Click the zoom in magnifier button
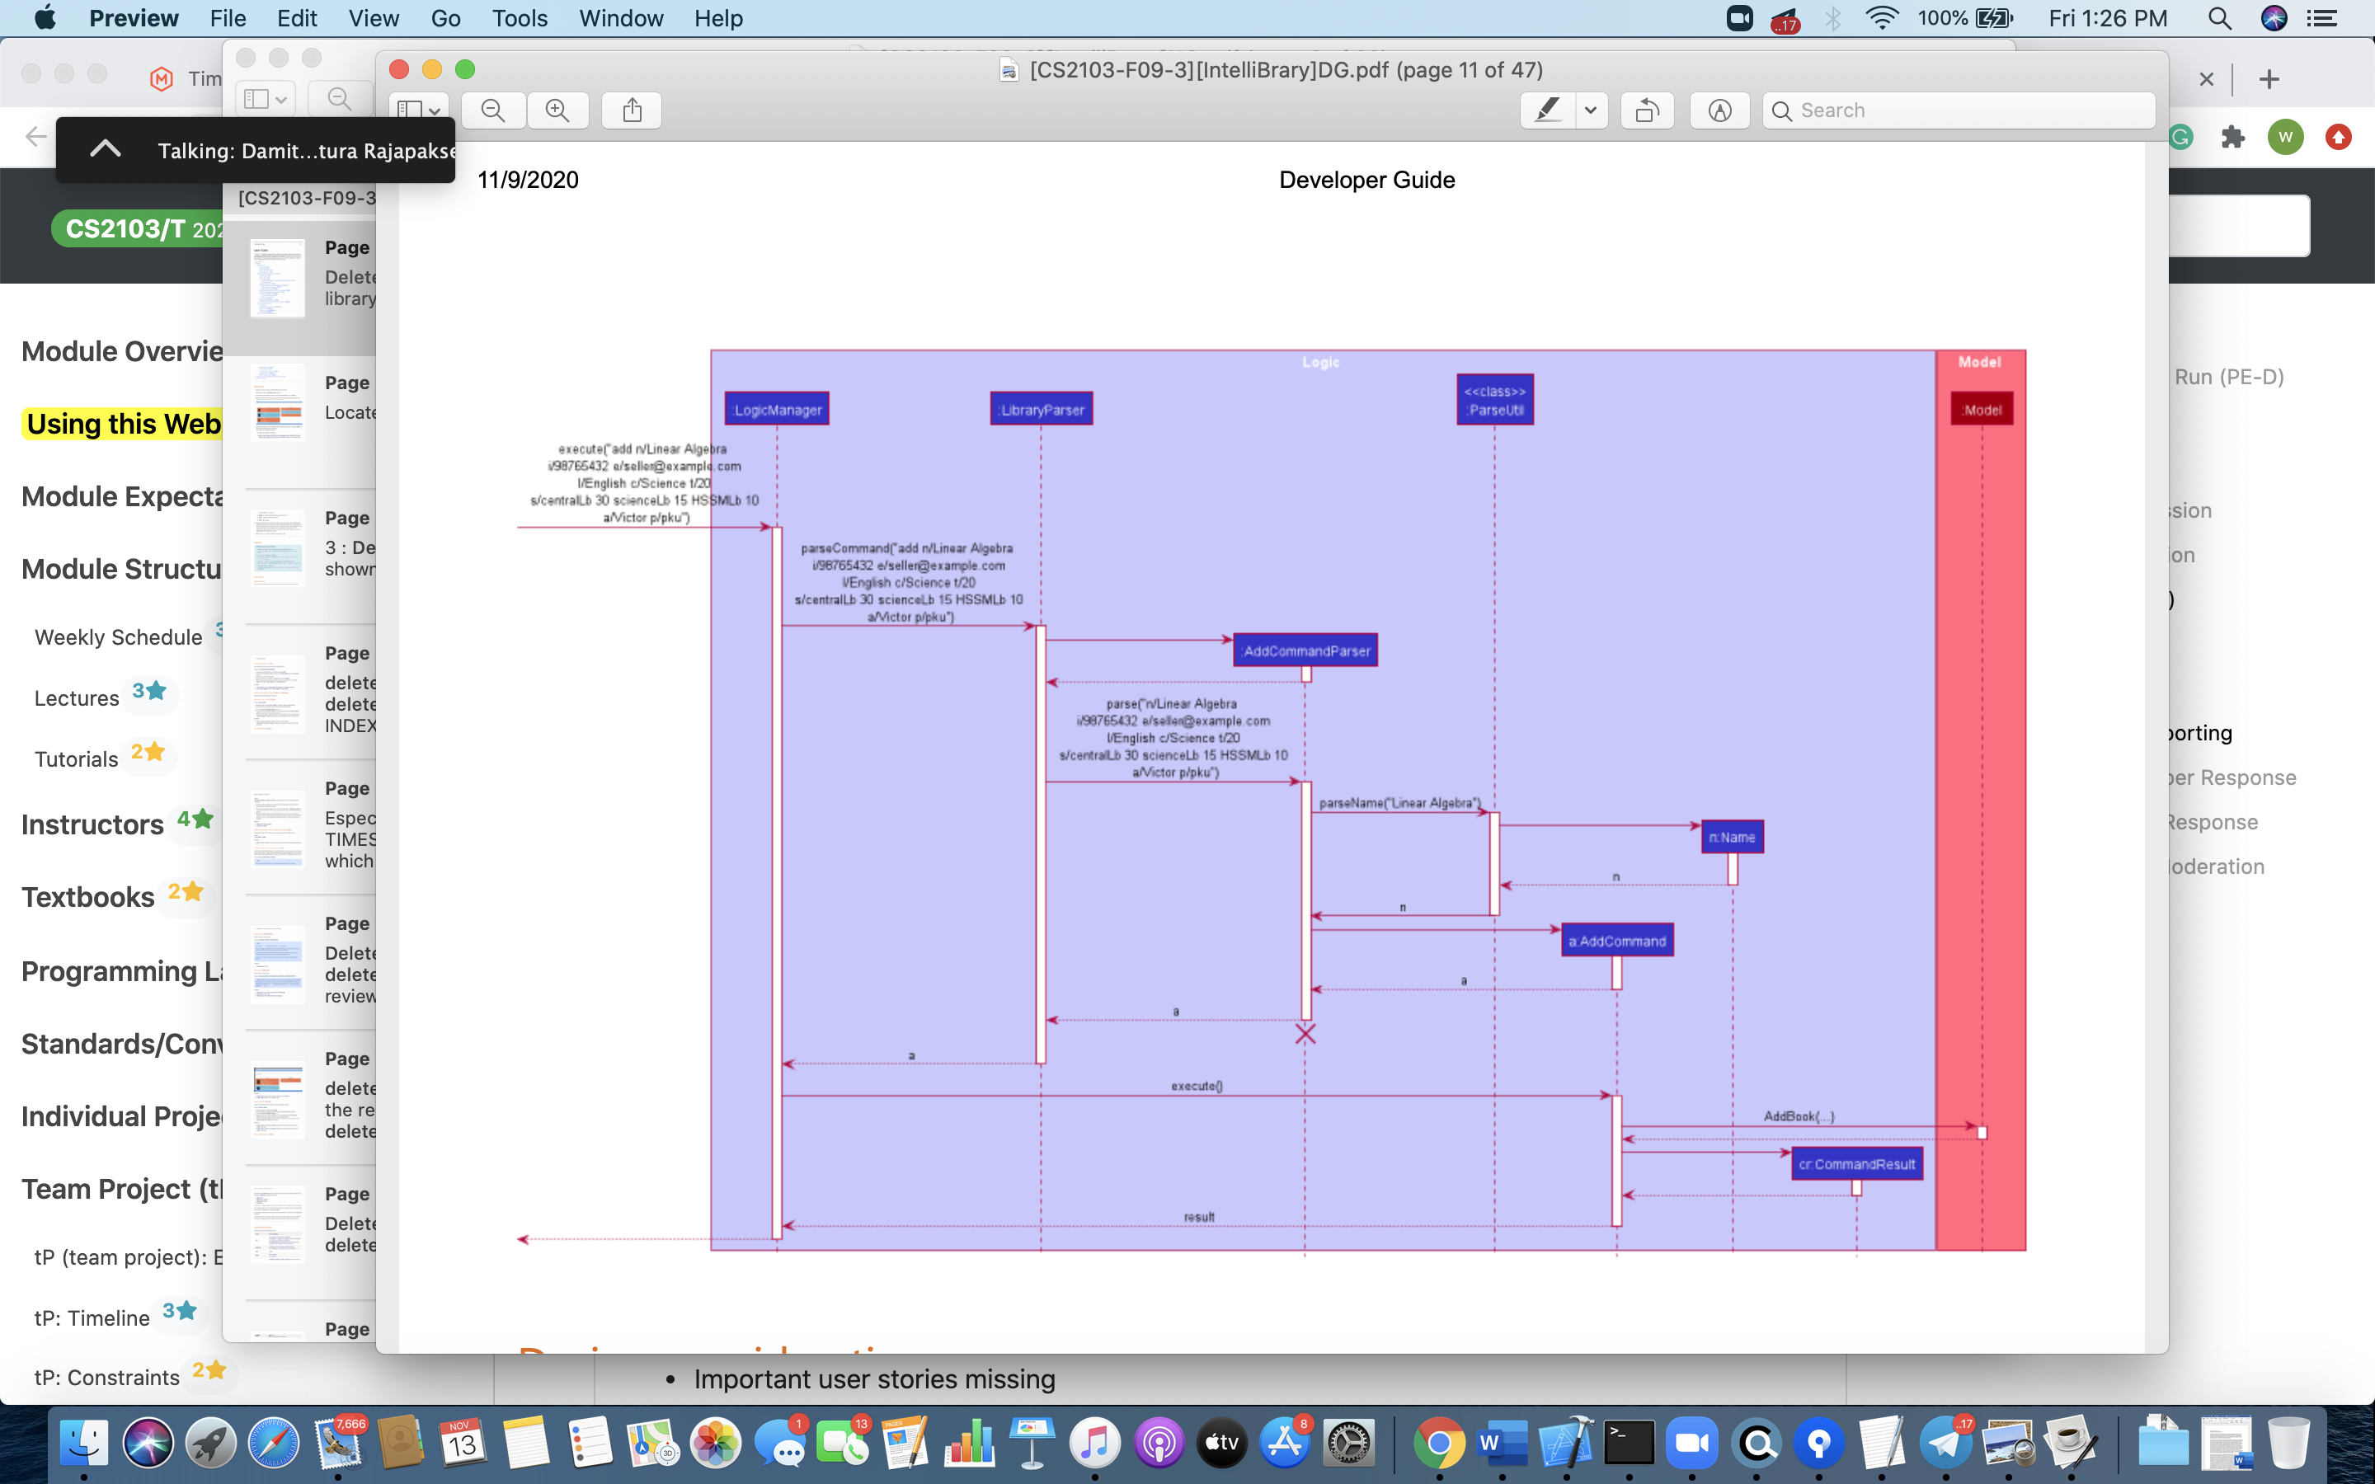 click(x=557, y=110)
